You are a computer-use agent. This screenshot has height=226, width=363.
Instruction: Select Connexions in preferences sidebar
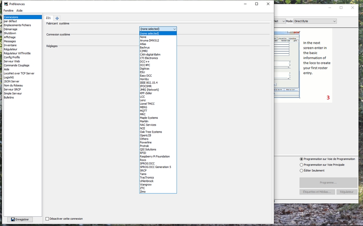23,17
